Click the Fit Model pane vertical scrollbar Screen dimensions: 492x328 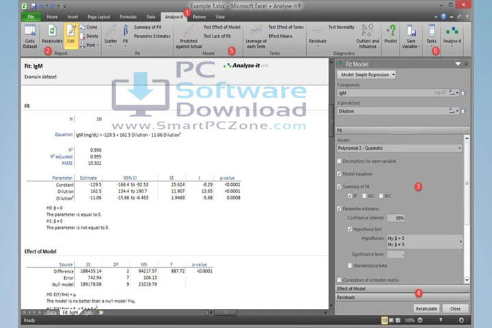467,209
